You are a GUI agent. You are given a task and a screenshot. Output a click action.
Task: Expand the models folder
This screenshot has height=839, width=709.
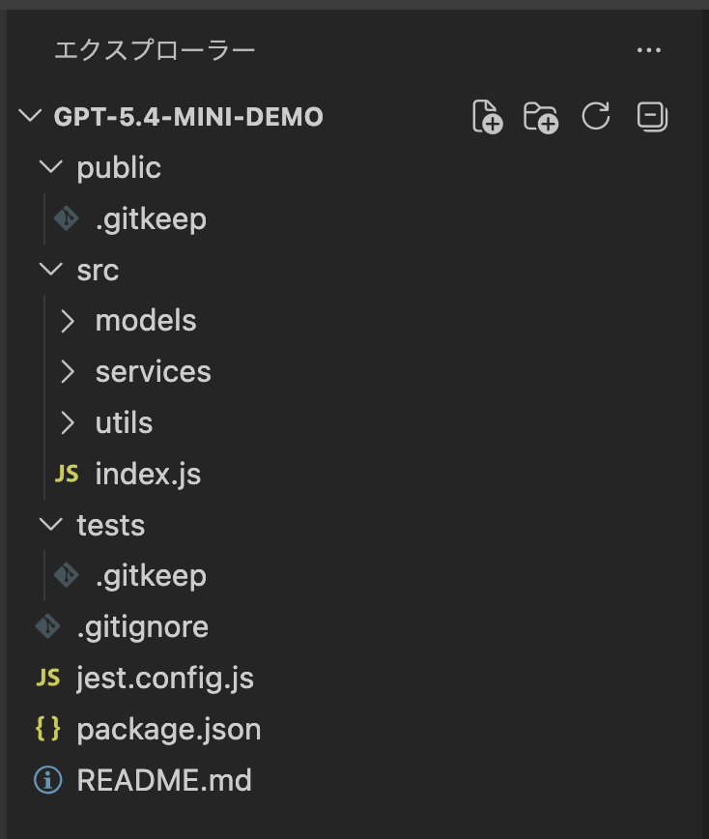point(66,320)
